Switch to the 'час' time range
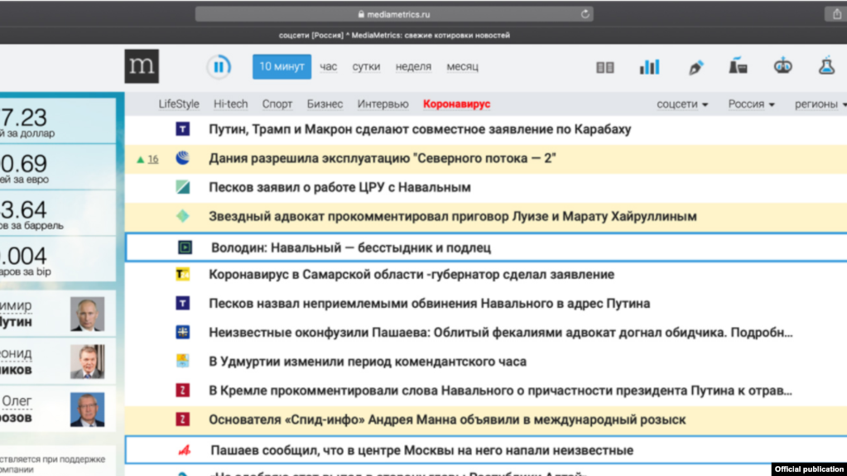This screenshot has width=847, height=476. [328, 66]
